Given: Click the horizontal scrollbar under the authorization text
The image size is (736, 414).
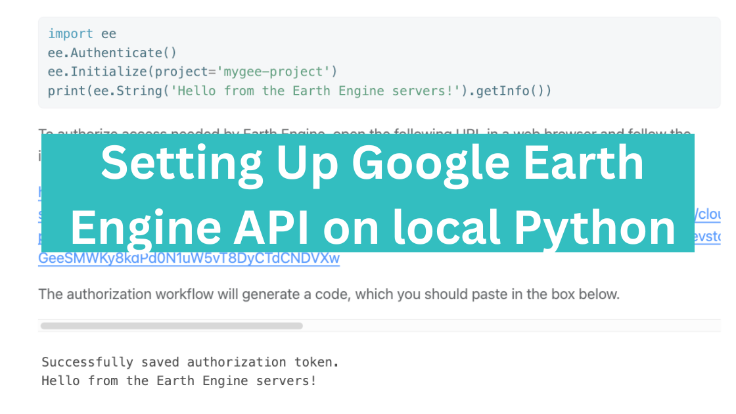Looking at the screenshot, I should [172, 326].
